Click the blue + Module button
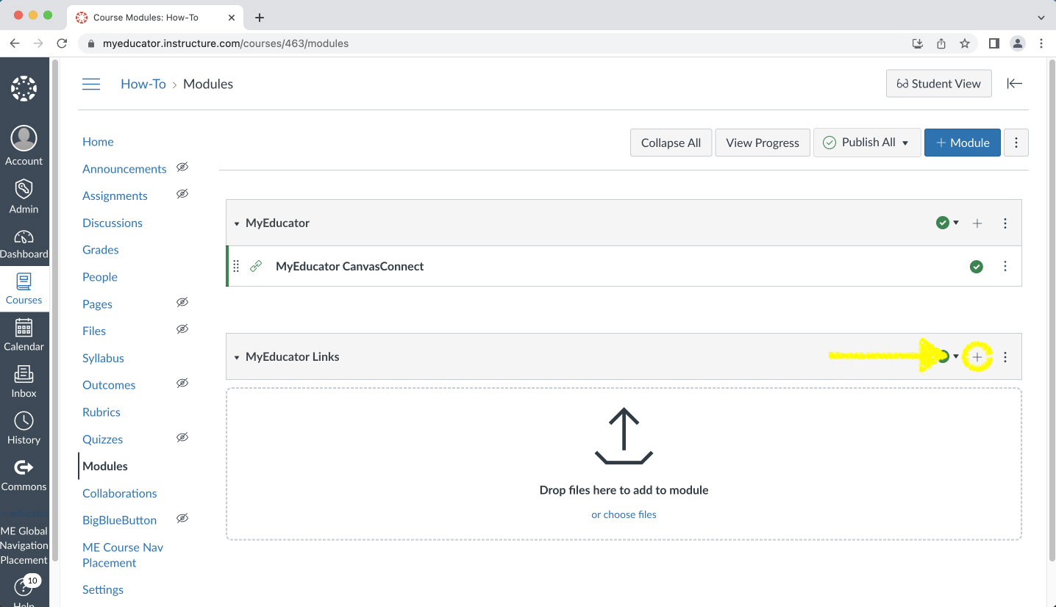 (x=963, y=143)
